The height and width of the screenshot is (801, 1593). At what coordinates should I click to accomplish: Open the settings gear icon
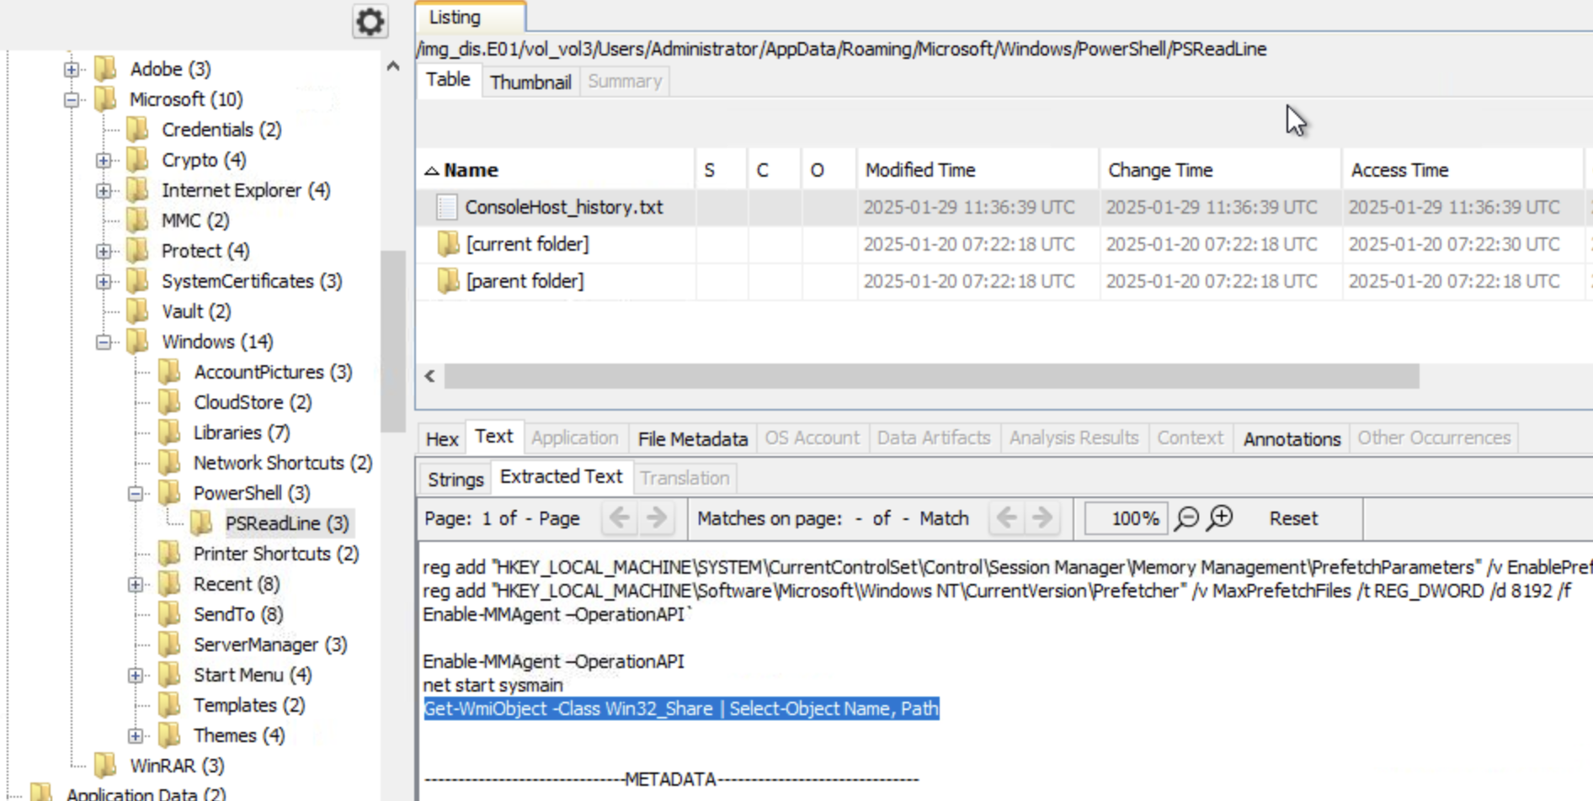coord(369,23)
